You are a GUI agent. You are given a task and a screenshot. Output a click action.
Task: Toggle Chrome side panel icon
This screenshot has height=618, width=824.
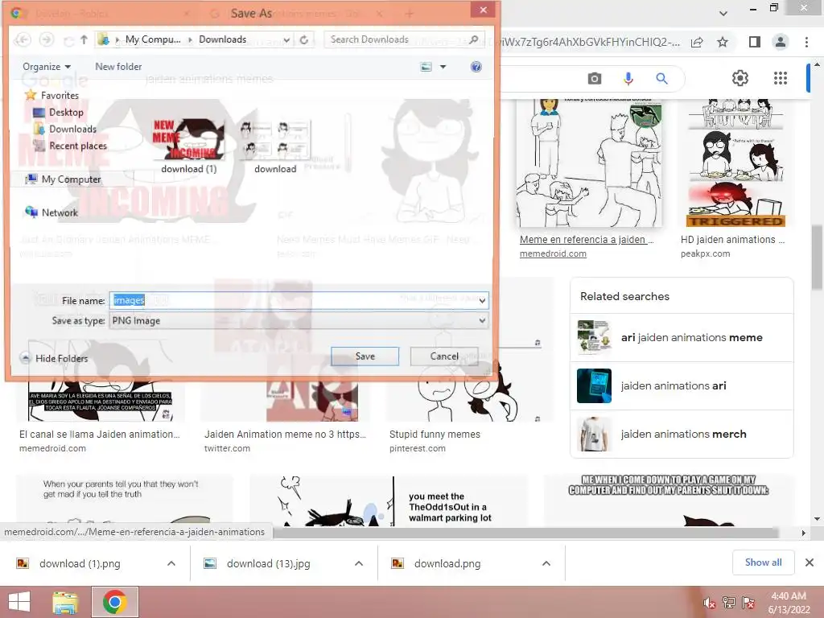coord(755,42)
